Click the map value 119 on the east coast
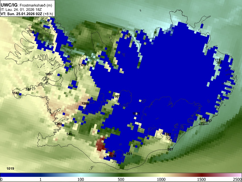The height and width of the screenshot is (182, 242). pos(218,60)
